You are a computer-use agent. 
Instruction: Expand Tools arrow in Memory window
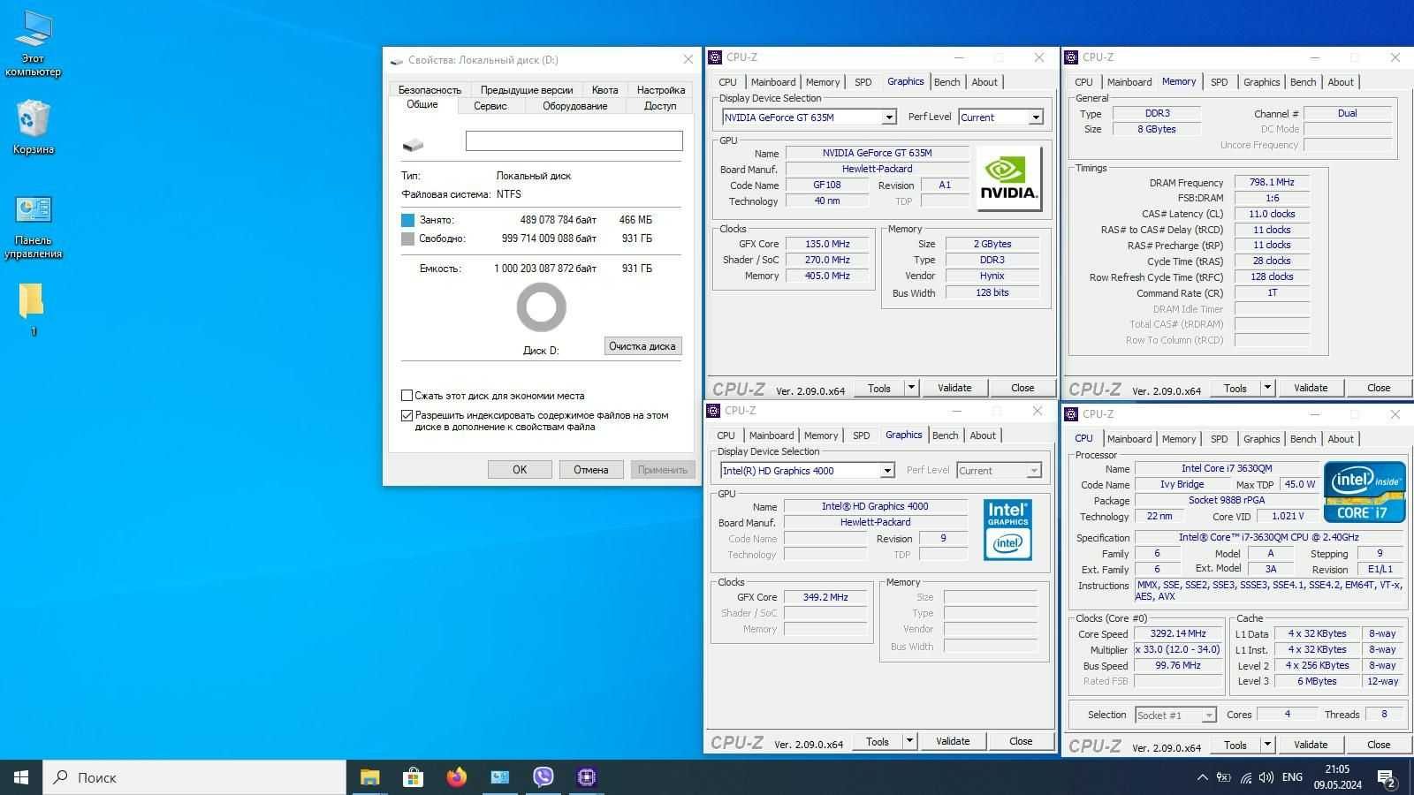(x=1266, y=388)
